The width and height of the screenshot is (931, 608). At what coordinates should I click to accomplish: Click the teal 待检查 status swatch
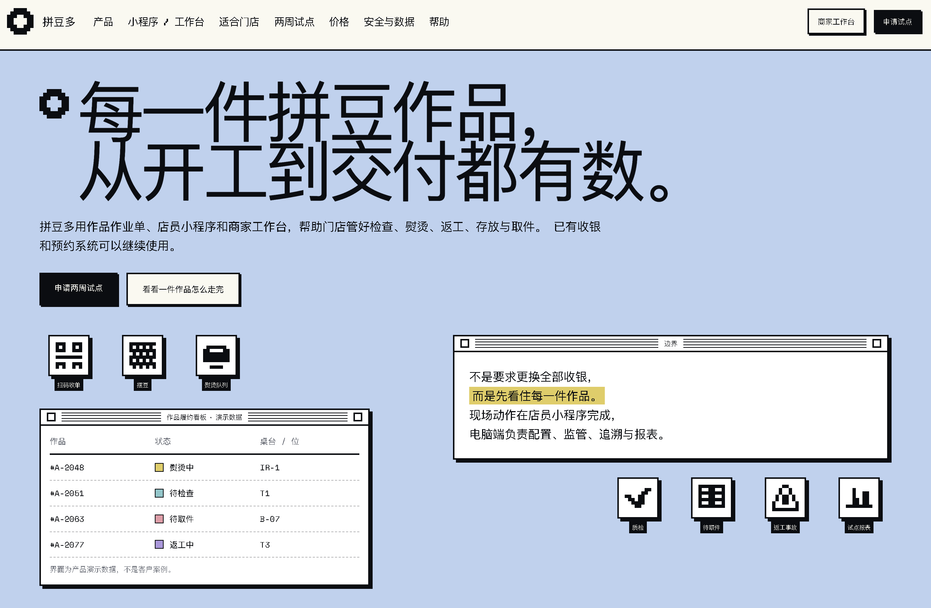[159, 493]
